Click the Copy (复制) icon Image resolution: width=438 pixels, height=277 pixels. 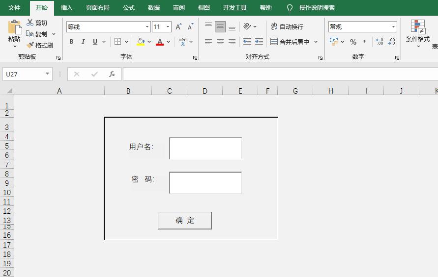[x=29, y=34]
